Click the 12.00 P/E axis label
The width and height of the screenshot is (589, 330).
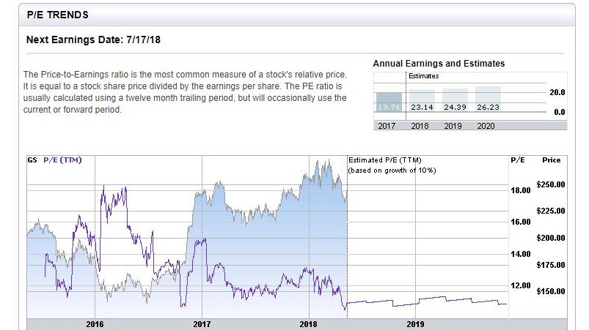pyautogui.click(x=521, y=285)
